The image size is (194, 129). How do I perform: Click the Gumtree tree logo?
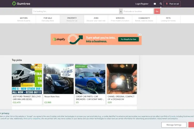(x=14, y=4)
